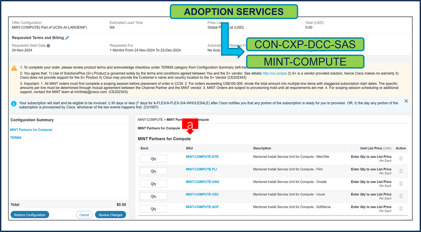Select description text ending in Vzure
The image size is (421, 232).
tap(289, 194)
